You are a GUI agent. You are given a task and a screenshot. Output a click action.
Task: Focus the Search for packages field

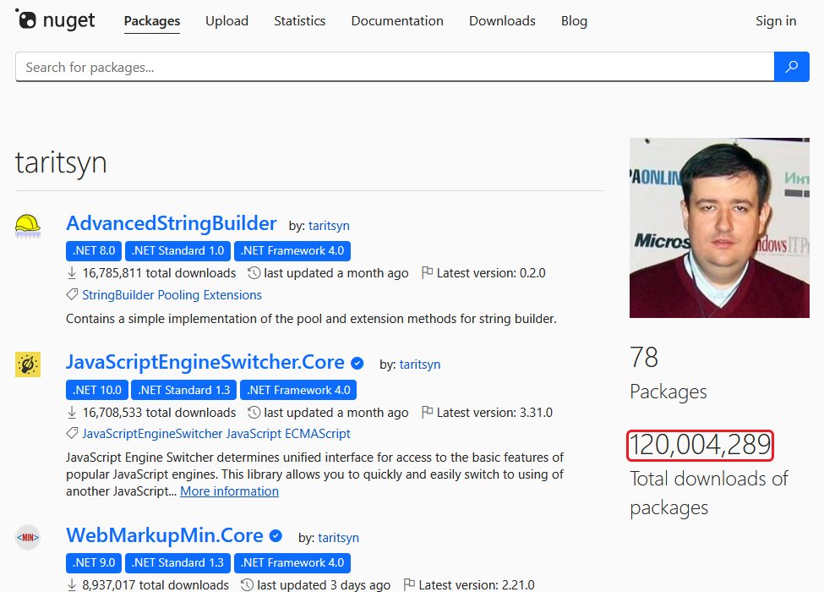[395, 67]
